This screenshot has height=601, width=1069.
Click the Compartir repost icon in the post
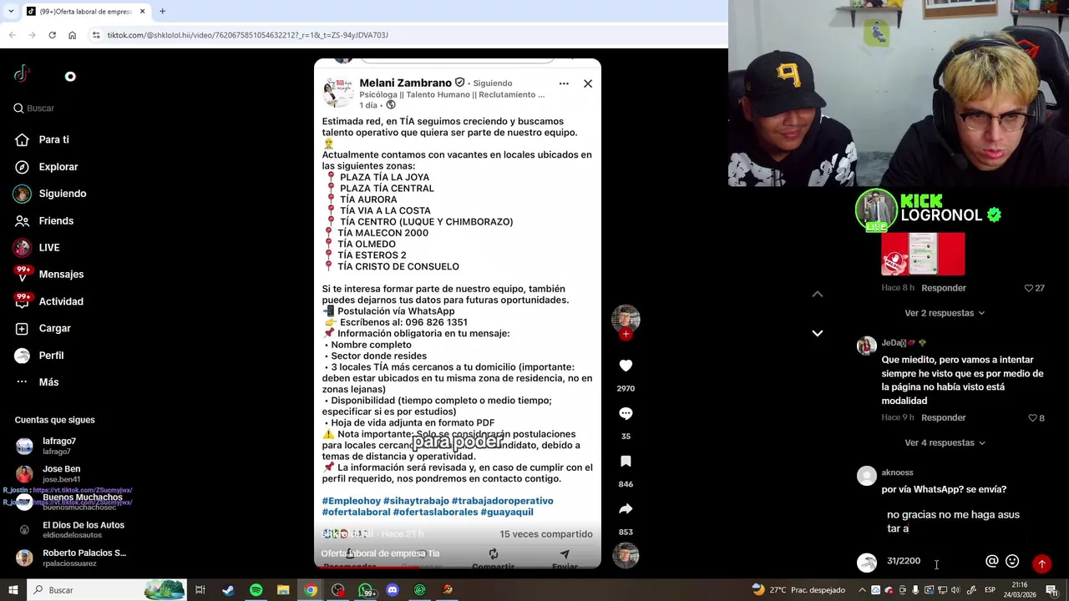[494, 554]
